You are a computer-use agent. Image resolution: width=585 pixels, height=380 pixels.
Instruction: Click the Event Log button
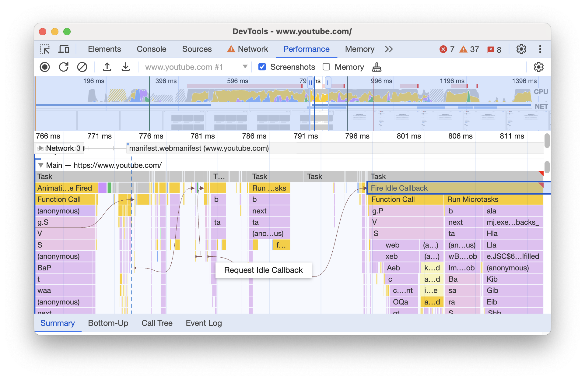[203, 323]
